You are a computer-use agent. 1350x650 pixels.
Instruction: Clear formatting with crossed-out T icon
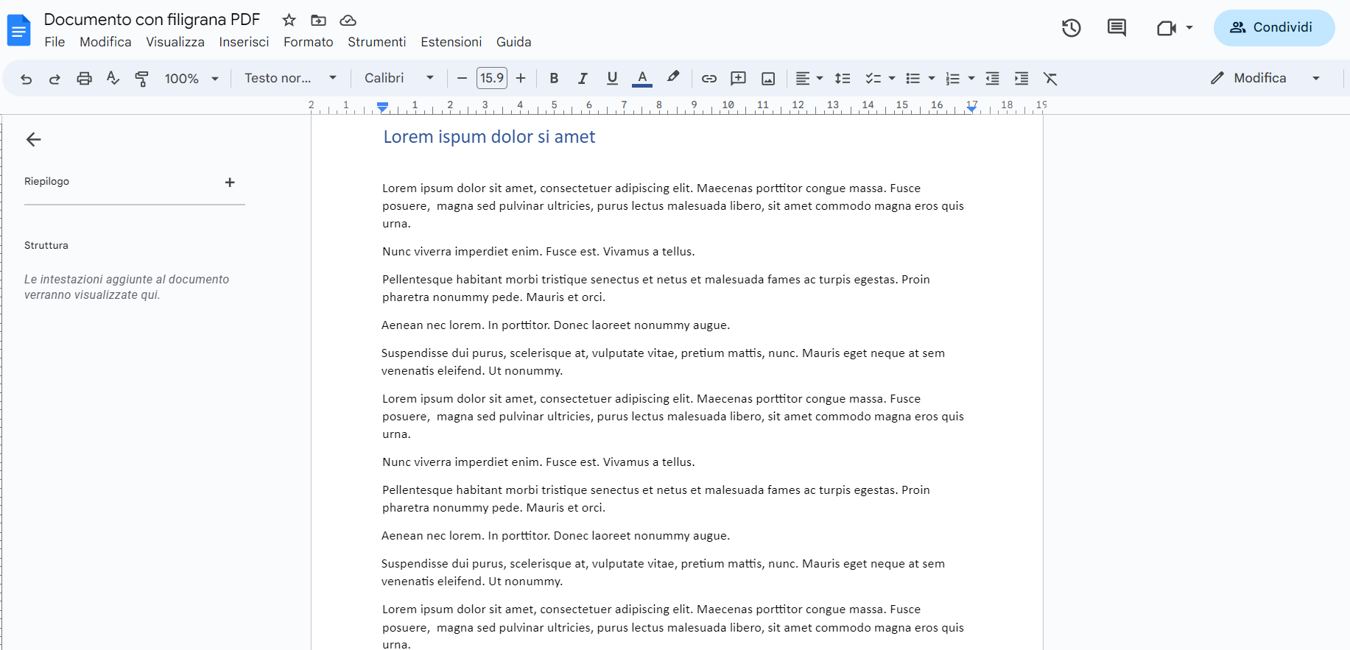coord(1050,79)
